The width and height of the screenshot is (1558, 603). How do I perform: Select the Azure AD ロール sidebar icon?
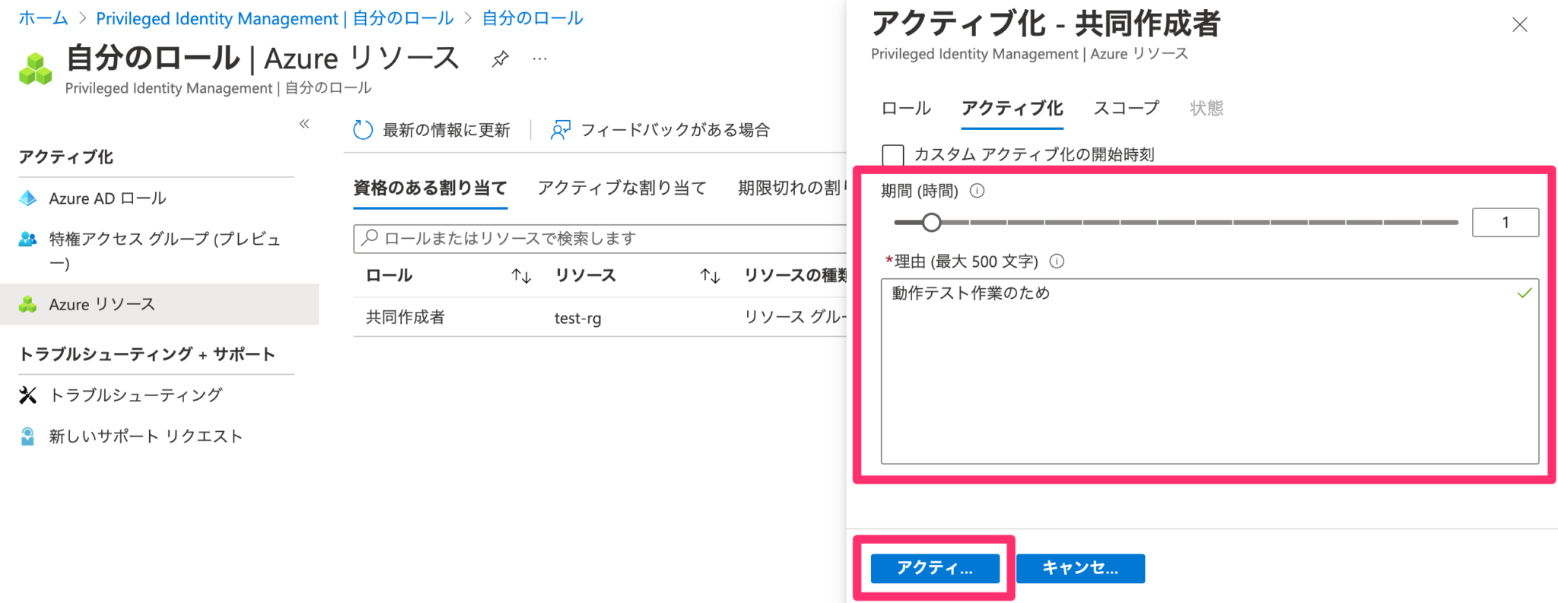[28, 198]
